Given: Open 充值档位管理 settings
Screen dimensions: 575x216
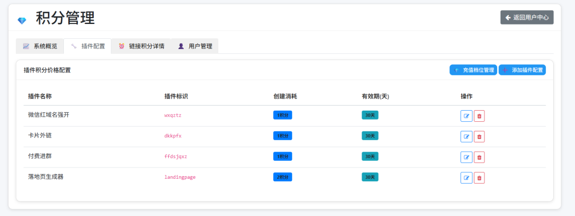Looking at the screenshot, I should pyautogui.click(x=473, y=70).
